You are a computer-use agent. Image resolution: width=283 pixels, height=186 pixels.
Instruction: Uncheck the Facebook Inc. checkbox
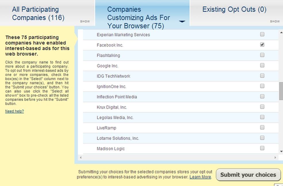click(262, 44)
